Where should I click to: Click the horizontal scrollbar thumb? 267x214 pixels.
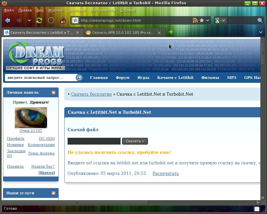click(77, 202)
